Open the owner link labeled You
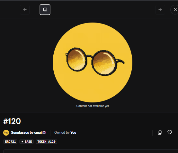Viewport: 178px width, 153px height. pos(73,132)
